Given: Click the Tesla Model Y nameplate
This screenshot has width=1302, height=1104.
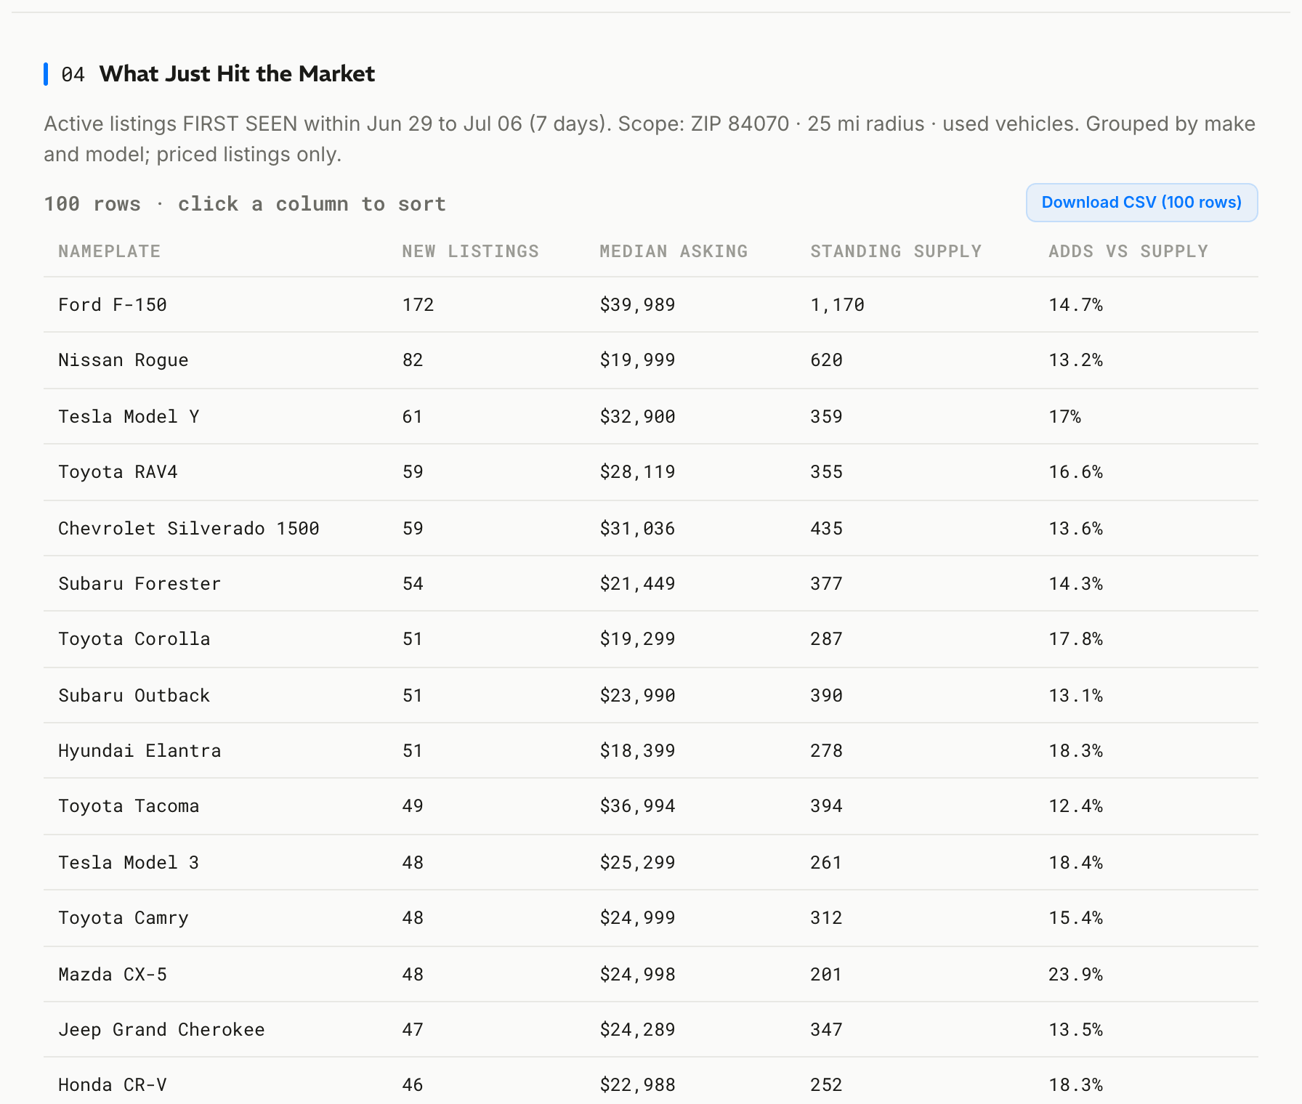Looking at the screenshot, I should [x=129, y=416].
